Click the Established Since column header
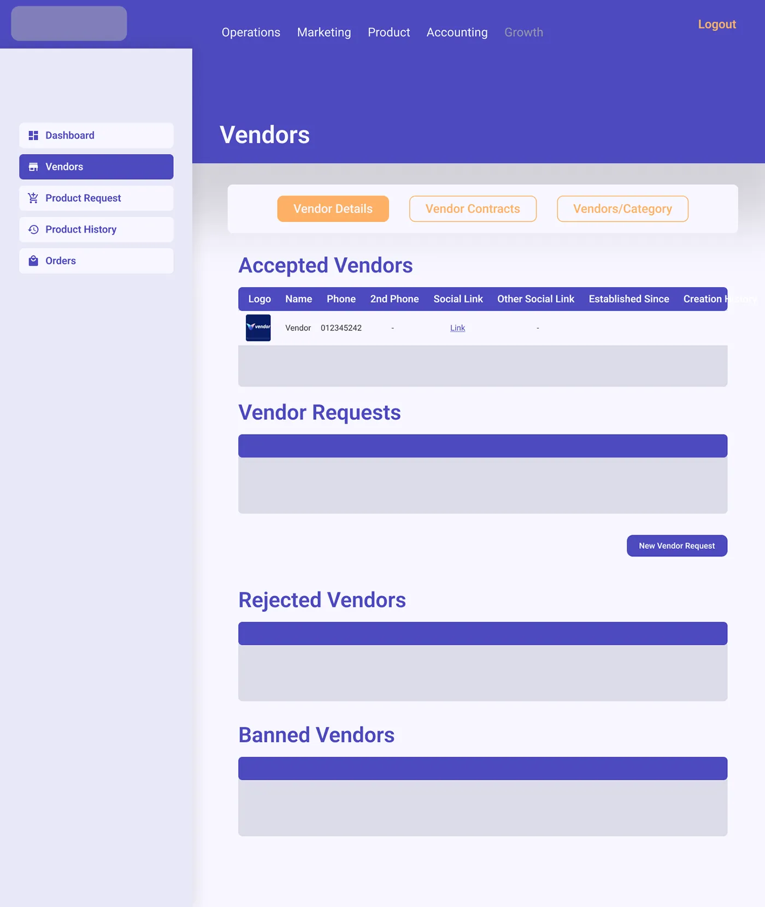This screenshot has height=907, width=765. point(629,299)
